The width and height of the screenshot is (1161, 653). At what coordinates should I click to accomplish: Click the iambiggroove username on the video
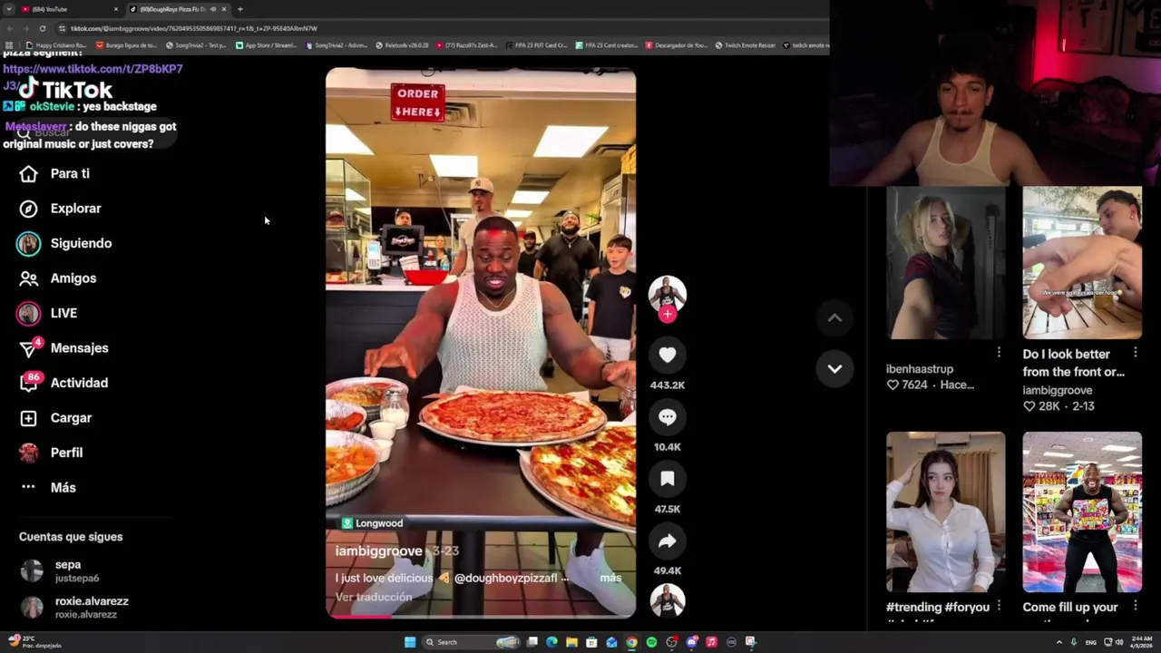[x=379, y=551]
